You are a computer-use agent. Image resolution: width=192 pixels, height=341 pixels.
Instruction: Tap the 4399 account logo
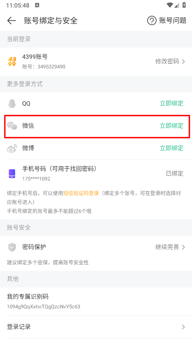point(12,61)
